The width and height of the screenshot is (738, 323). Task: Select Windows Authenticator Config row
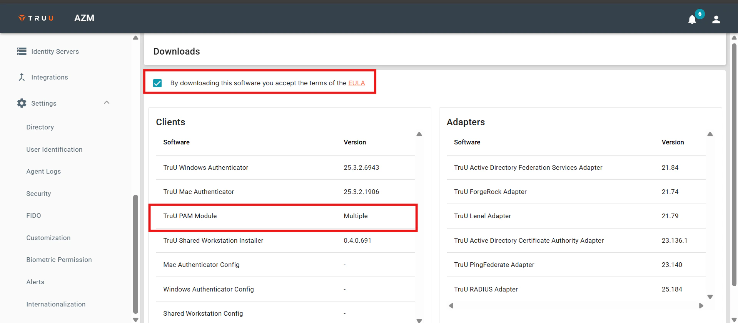click(285, 289)
